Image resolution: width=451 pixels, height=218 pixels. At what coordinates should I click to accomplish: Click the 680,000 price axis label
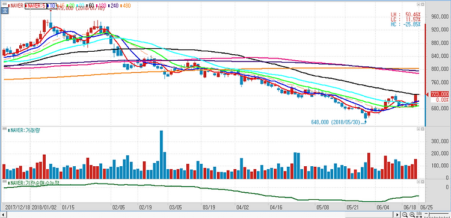click(440, 108)
